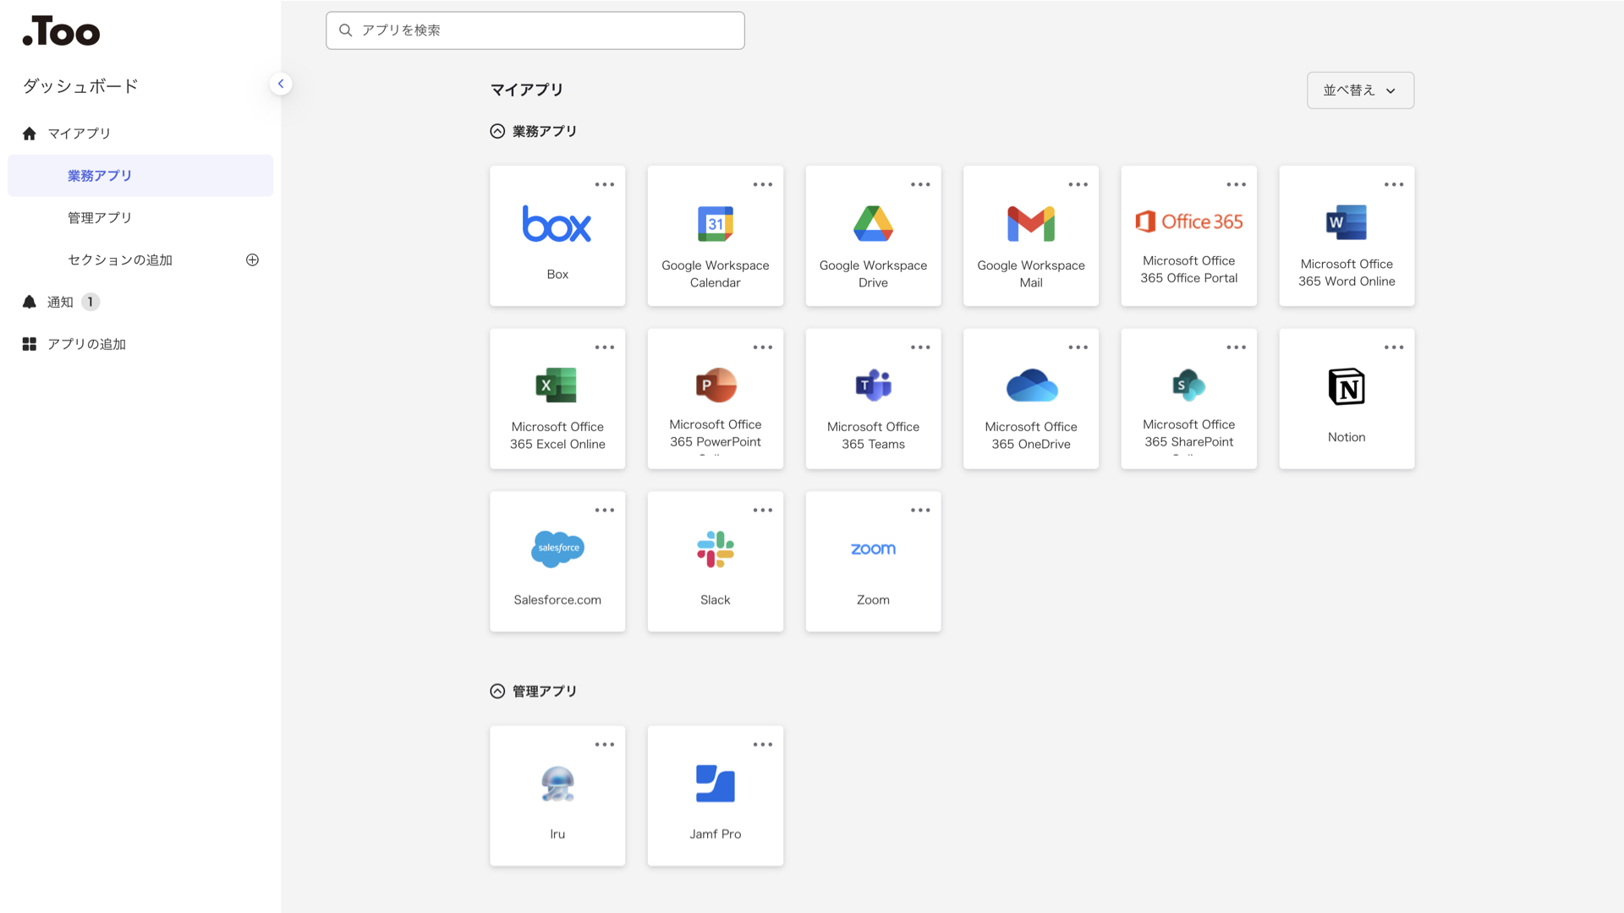The height and width of the screenshot is (913, 1624).
Task: Select 業務アプリ in the sidebar
Action: 100,176
